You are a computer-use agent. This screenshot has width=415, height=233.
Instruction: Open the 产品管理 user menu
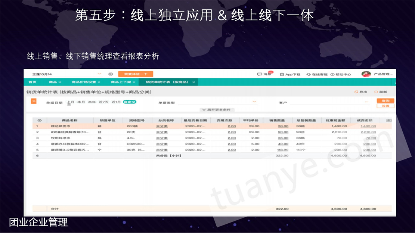pyautogui.click(x=384, y=74)
